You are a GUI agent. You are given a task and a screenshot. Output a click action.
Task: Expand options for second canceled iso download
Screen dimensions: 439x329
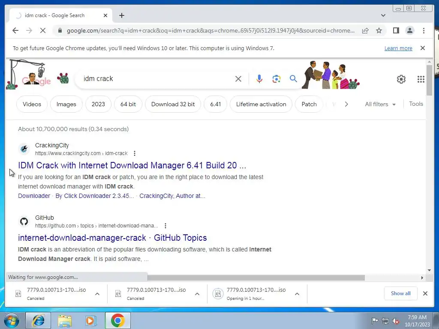[197, 294]
